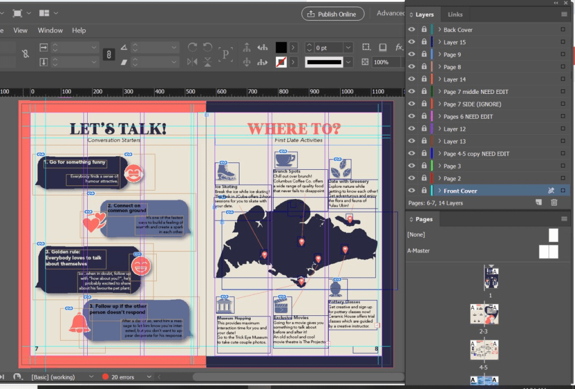Viewport: 575px width, 389px height.
Task: Delete the selected layer with trash icon
Action: (x=554, y=202)
